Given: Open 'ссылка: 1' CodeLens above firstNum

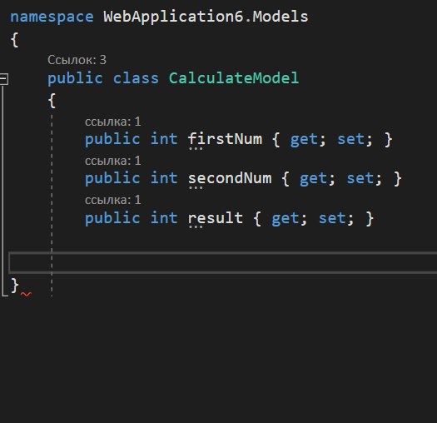Looking at the screenshot, I should [113, 122].
